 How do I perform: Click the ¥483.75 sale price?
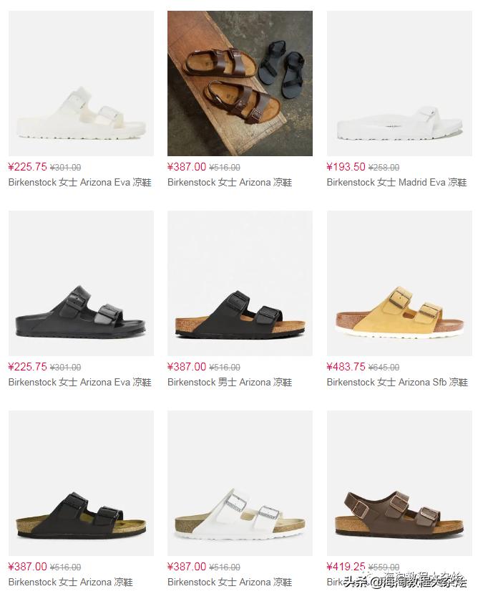(346, 367)
